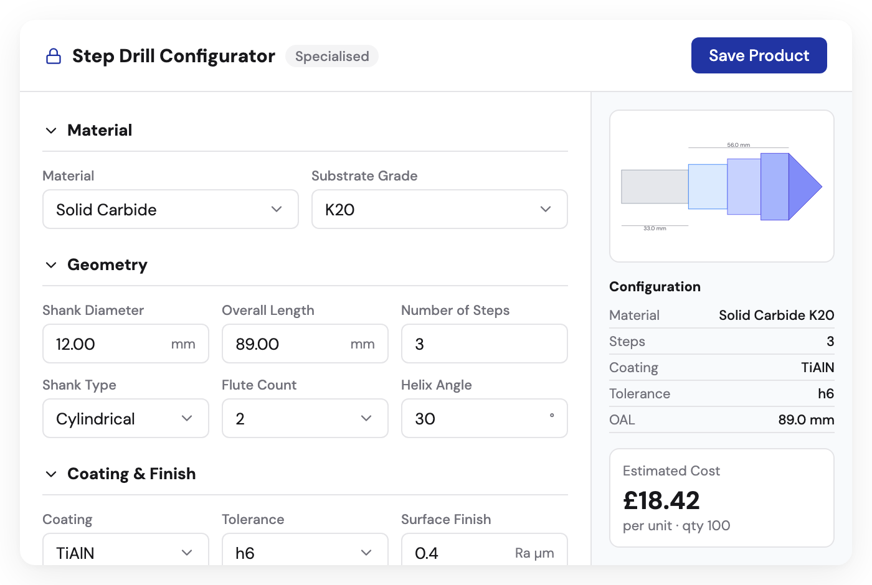
Task: Collapse the Material section
Action: (x=52, y=130)
